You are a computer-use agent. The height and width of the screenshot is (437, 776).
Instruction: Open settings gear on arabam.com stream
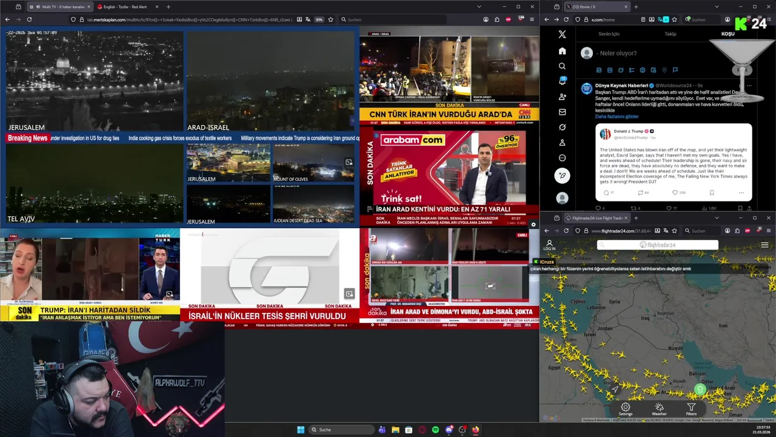coord(533,225)
